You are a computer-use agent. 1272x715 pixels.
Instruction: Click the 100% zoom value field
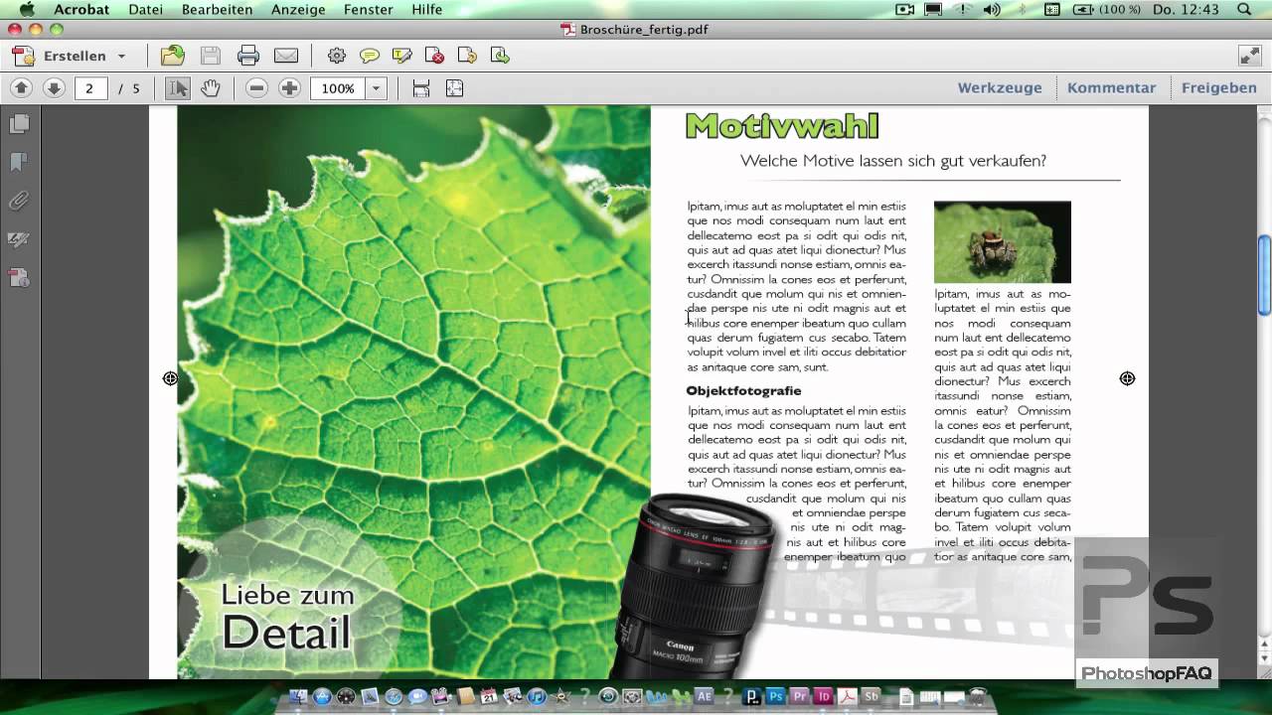click(338, 88)
